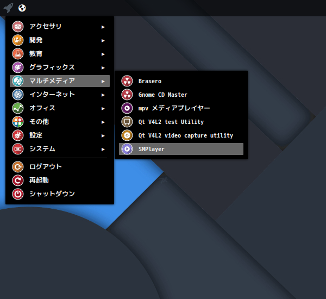Open the globe web browser icon
The width and height of the screenshot is (326, 299).
[22, 8]
